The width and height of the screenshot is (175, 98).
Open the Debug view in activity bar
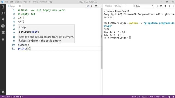point(3,26)
